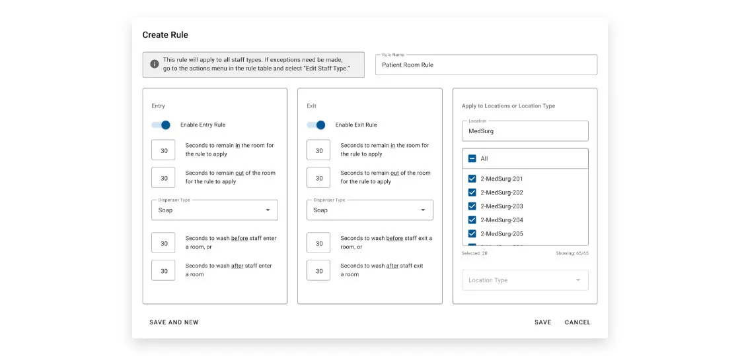Viewport: 740px width, 356px height.
Task: Open the Entry Dispenser Type dropdown
Action: click(x=215, y=210)
